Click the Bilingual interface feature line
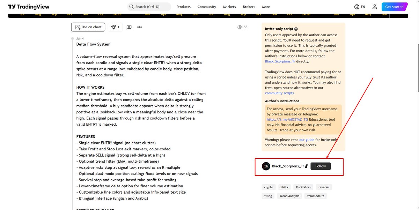 (x=112, y=198)
